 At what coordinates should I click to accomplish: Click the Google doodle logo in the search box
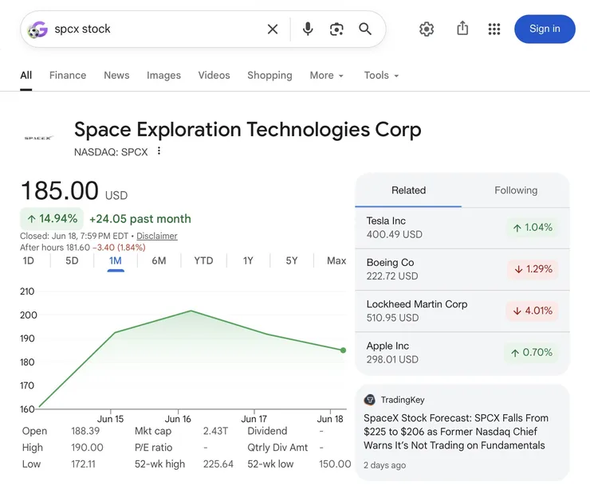pos(37,29)
